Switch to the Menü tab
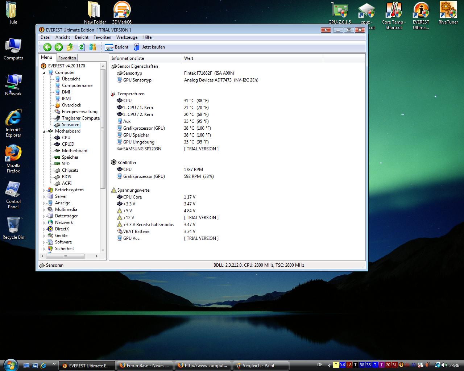This screenshot has width=464, height=371. [x=47, y=57]
